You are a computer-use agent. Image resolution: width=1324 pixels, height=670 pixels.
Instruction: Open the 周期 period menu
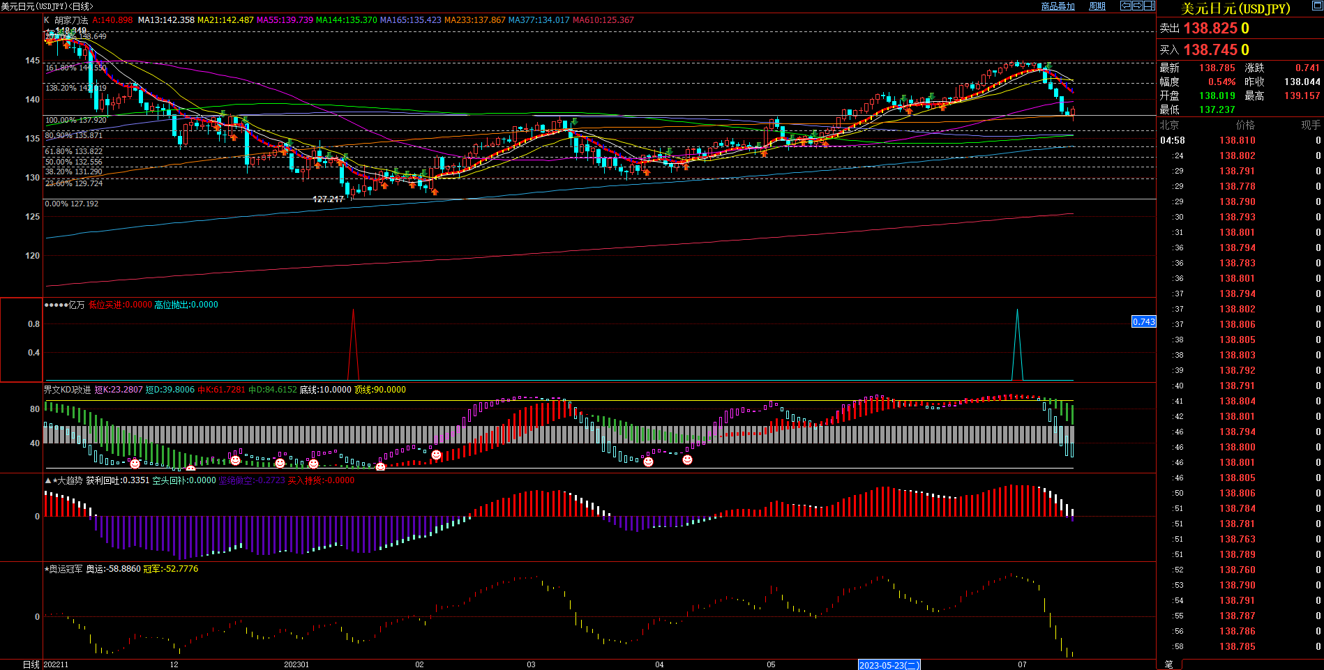tap(1097, 6)
